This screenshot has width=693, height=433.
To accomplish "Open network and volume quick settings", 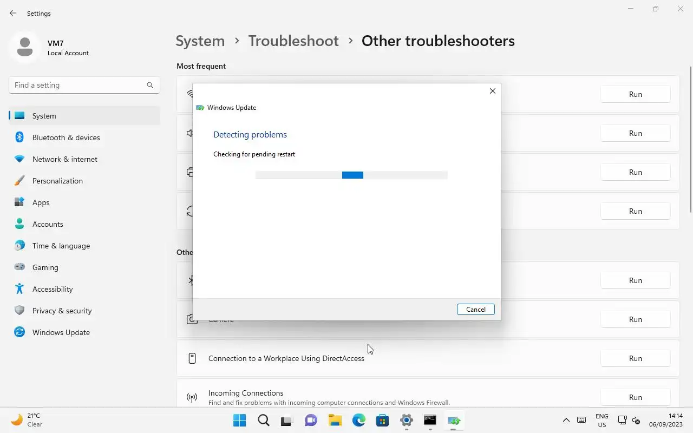I will 630,420.
